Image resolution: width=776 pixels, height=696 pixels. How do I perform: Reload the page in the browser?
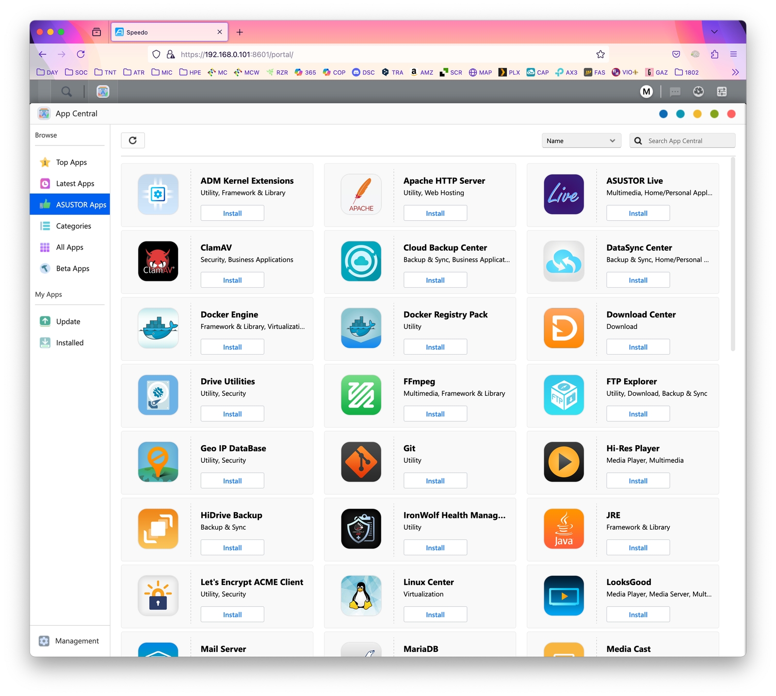[81, 54]
